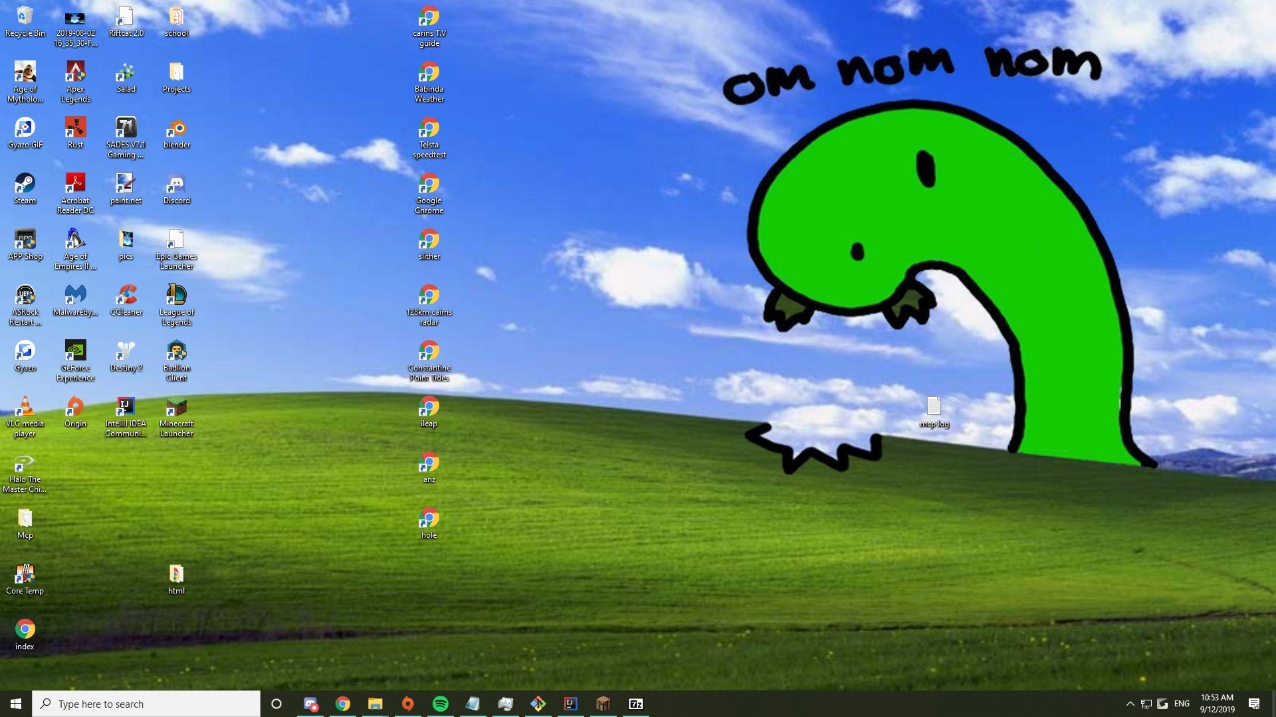Click the Origin taskbar icon
This screenshot has height=717, width=1276.
407,704
